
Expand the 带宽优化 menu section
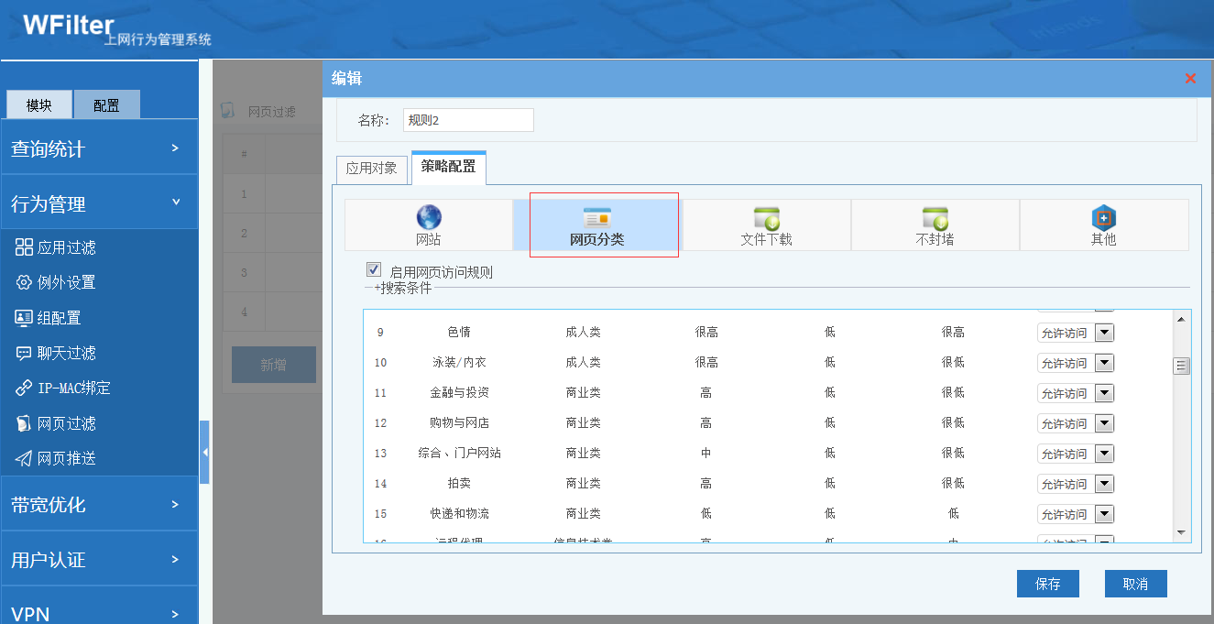point(99,504)
